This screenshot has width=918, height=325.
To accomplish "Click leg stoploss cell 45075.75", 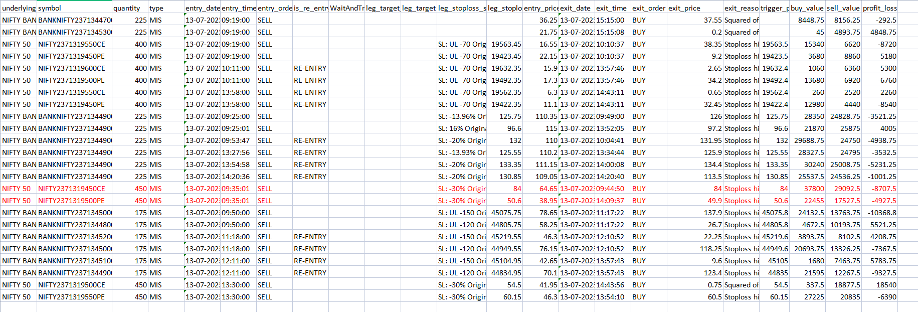I will point(504,213).
